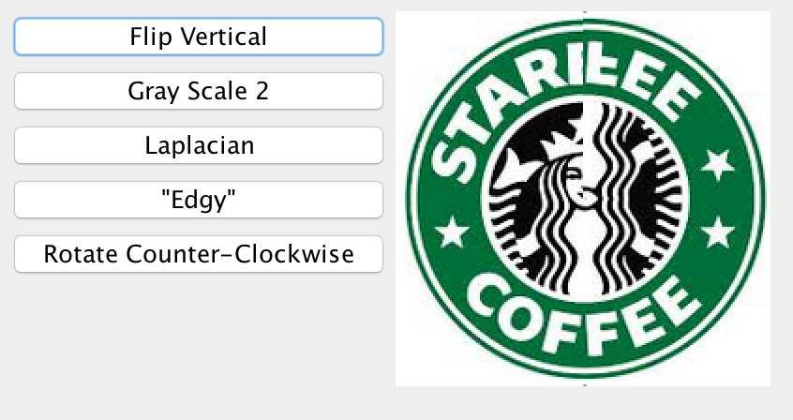Rotate the image counter-clockwise
Viewport: 793px width, 420px height.
coord(199,254)
